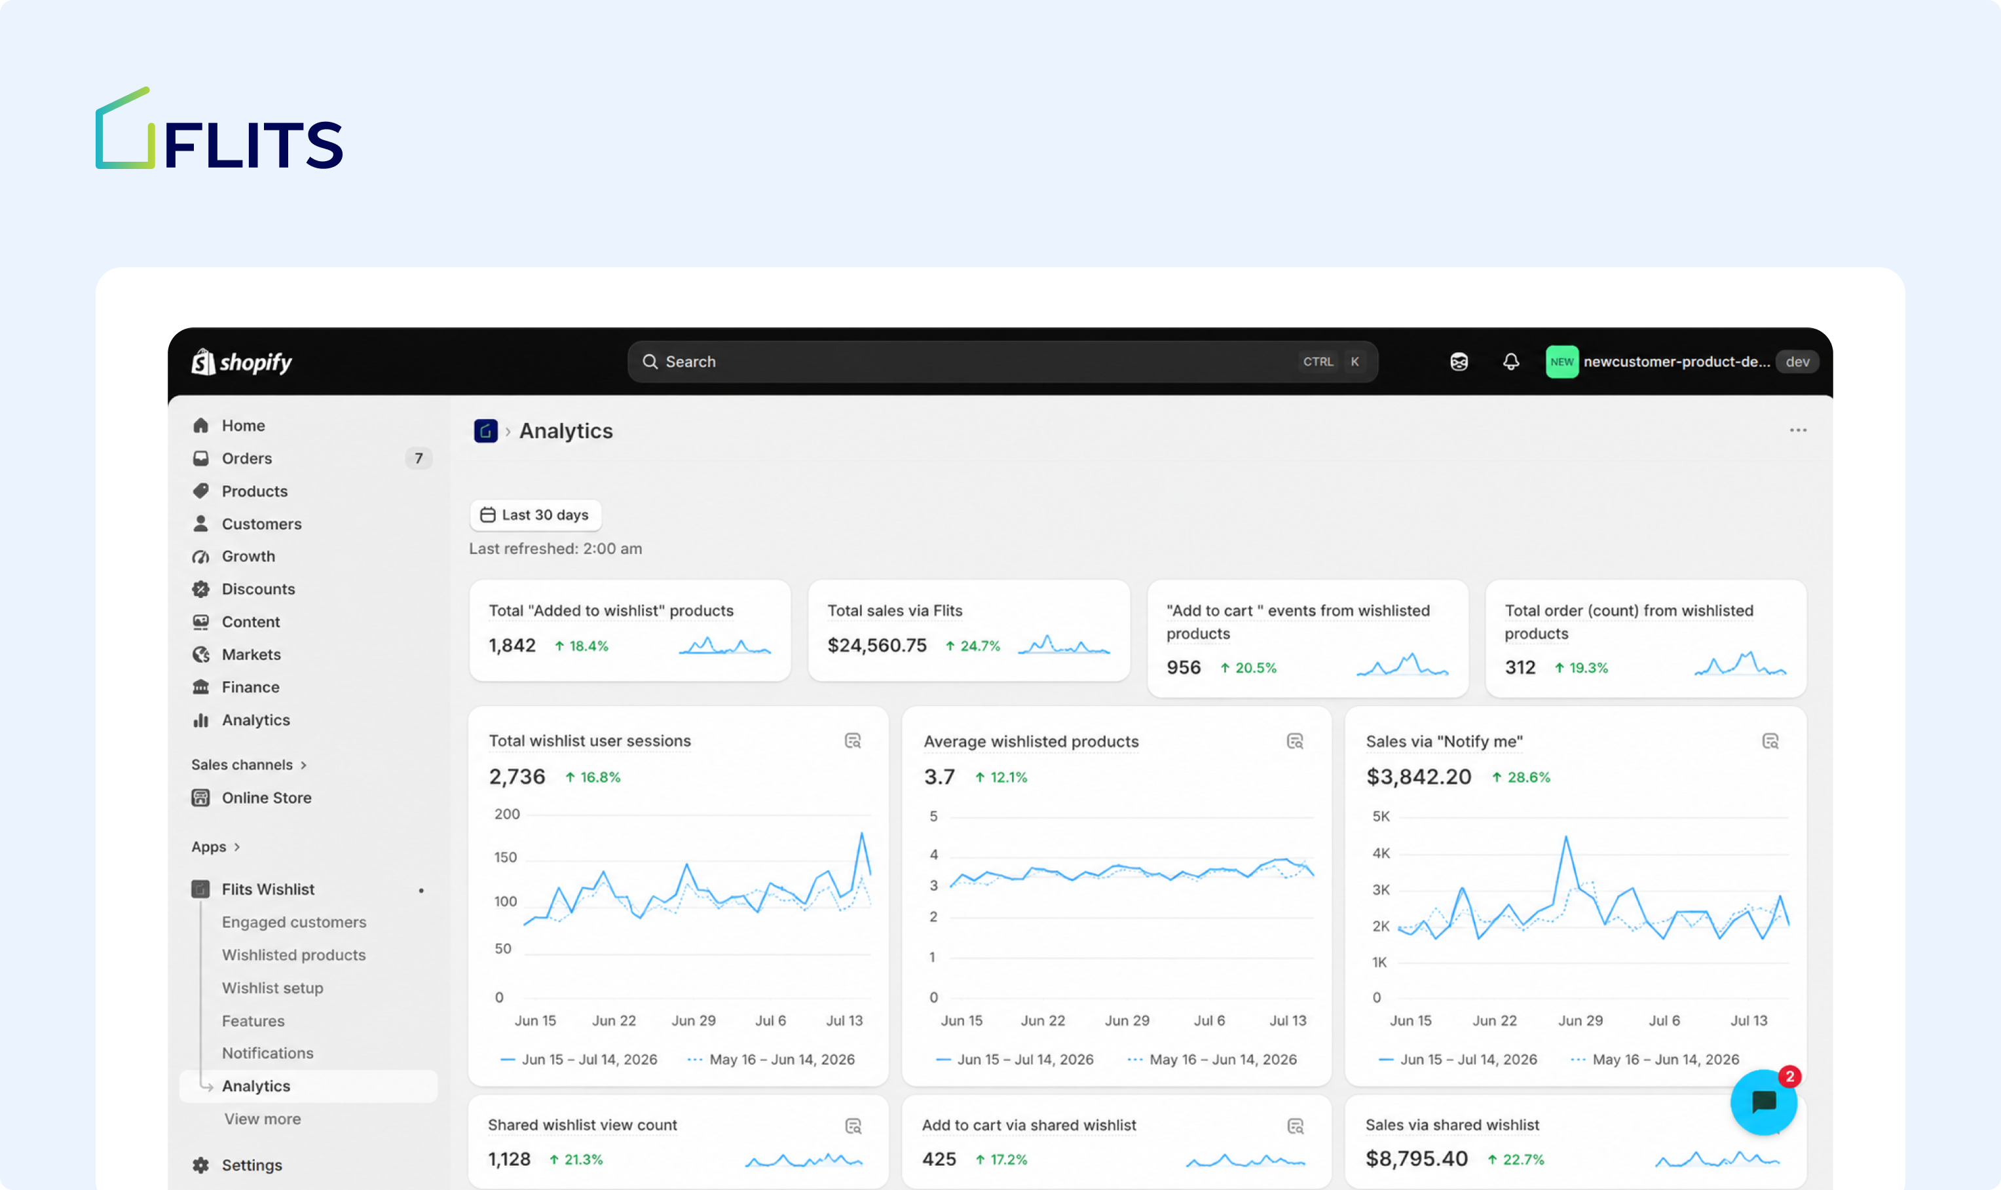Click the Analytics page title
This screenshot has width=2001, height=1190.
565,430
